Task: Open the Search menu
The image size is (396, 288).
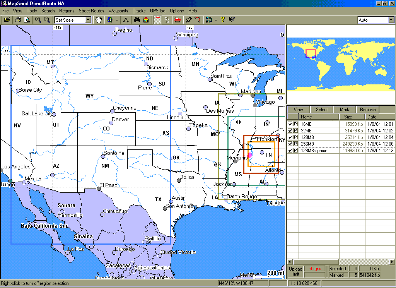Action: tap(48, 11)
